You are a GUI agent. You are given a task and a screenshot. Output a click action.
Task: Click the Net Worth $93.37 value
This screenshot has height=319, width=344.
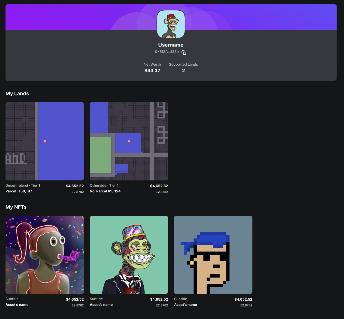click(152, 71)
